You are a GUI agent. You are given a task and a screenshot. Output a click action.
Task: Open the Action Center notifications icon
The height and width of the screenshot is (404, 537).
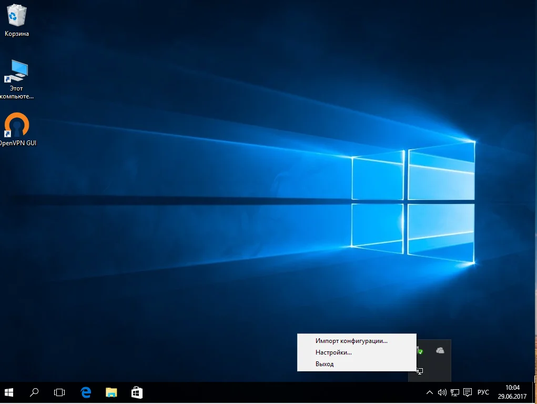pyautogui.click(x=468, y=392)
